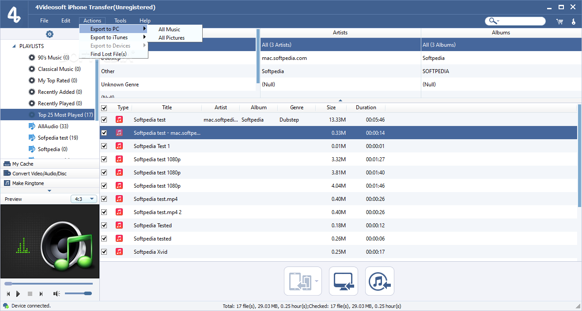Click the preview playback progress slider

coord(49,284)
